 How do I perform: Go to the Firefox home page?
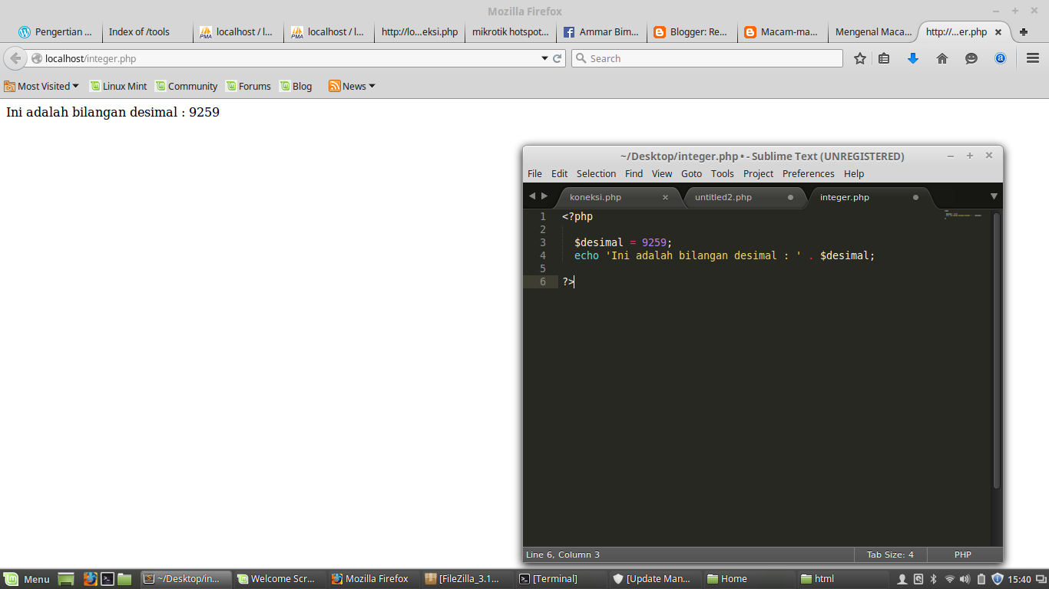coord(942,58)
